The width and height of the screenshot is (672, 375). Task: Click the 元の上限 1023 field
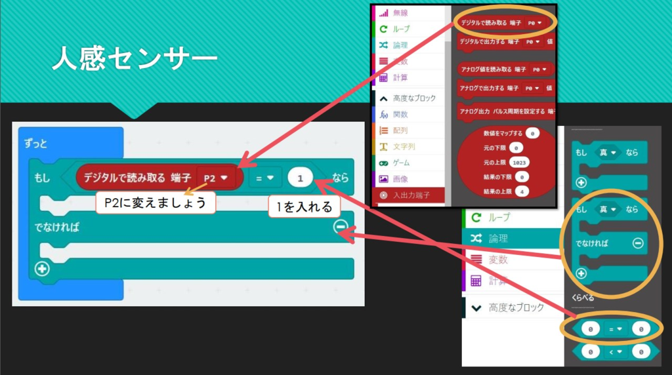tap(520, 163)
